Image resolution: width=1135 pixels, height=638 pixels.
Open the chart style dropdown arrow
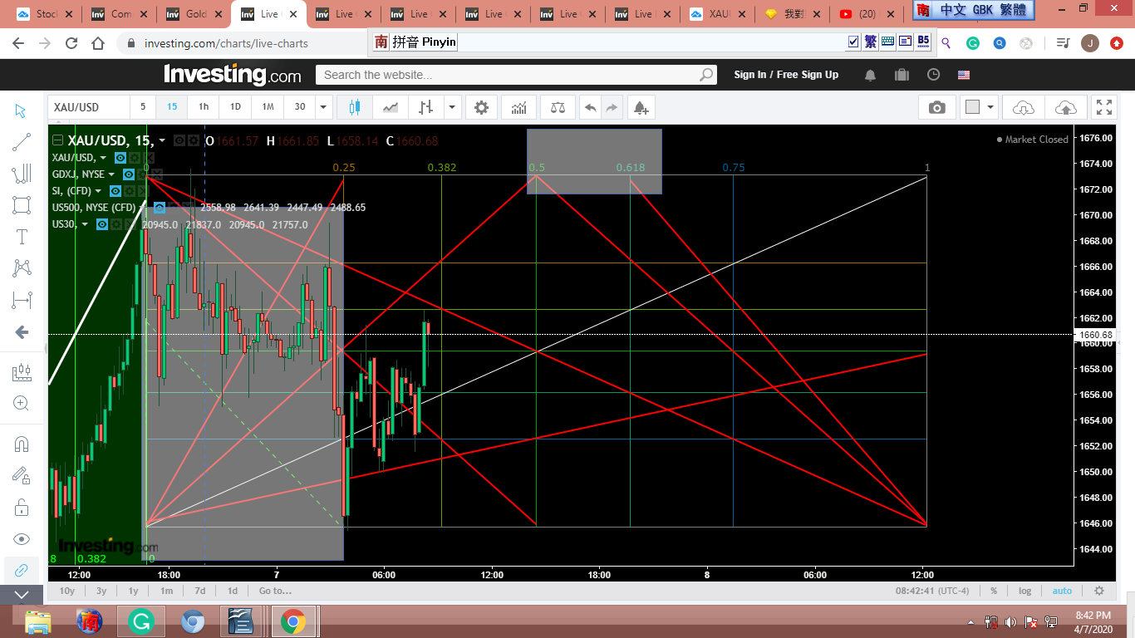[x=452, y=107]
